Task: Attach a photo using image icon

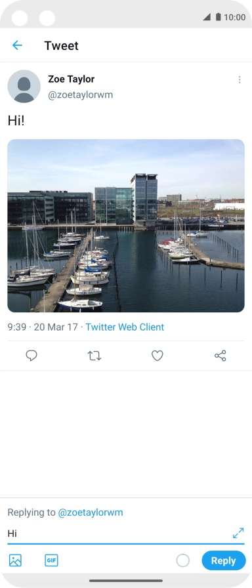Action: [x=15, y=560]
